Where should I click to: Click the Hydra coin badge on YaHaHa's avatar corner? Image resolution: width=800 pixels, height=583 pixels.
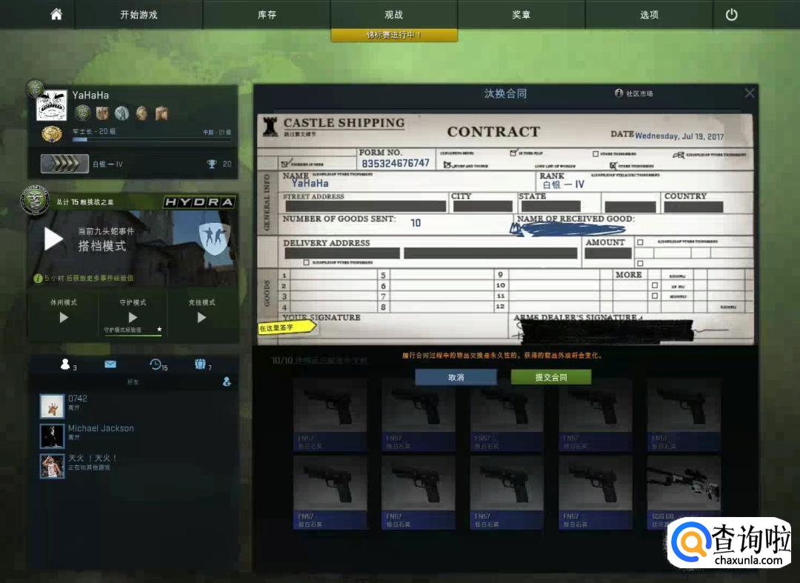click(35, 89)
